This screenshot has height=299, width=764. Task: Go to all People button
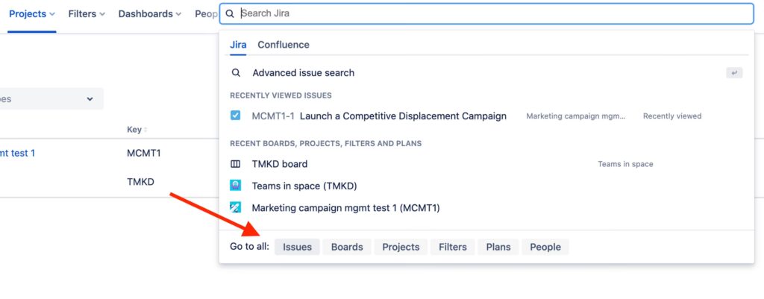[x=545, y=247]
